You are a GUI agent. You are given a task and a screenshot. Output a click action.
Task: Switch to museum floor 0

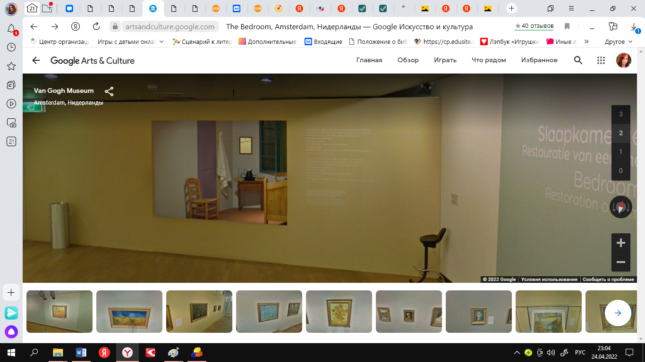[621, 171]
